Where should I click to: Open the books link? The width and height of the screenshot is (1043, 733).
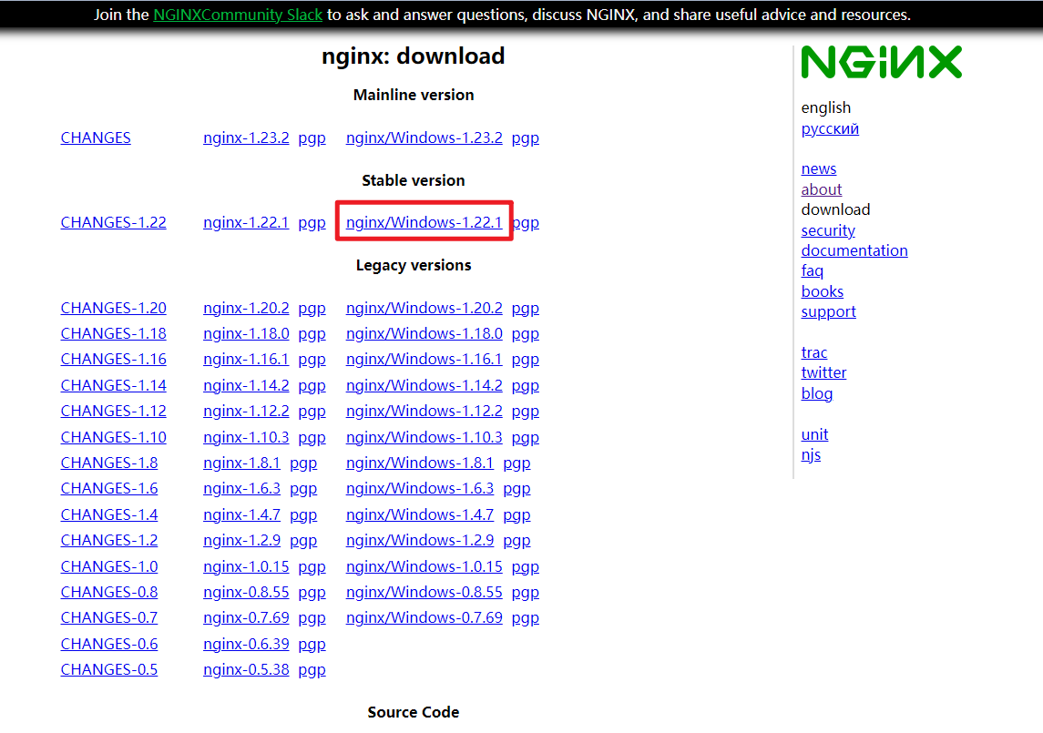coord(822,291)
